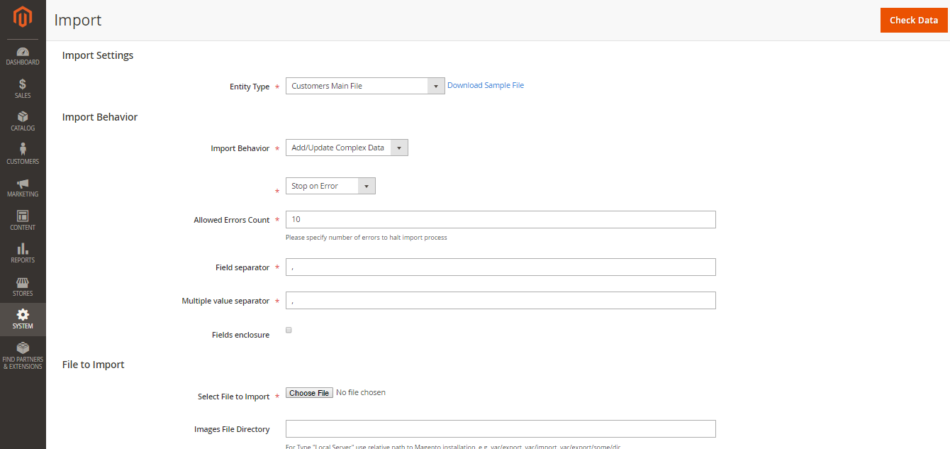Open the Catalog section
Viewport: 950px width, 449px height.
pyautogui.click(x=22, y=119)
